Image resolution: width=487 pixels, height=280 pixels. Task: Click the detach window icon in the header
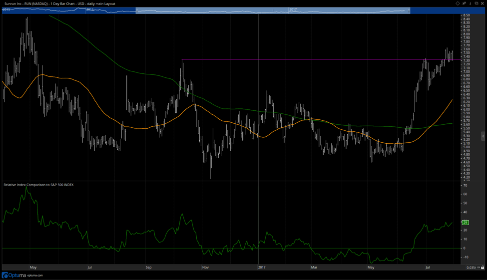[x=477, y=3]
